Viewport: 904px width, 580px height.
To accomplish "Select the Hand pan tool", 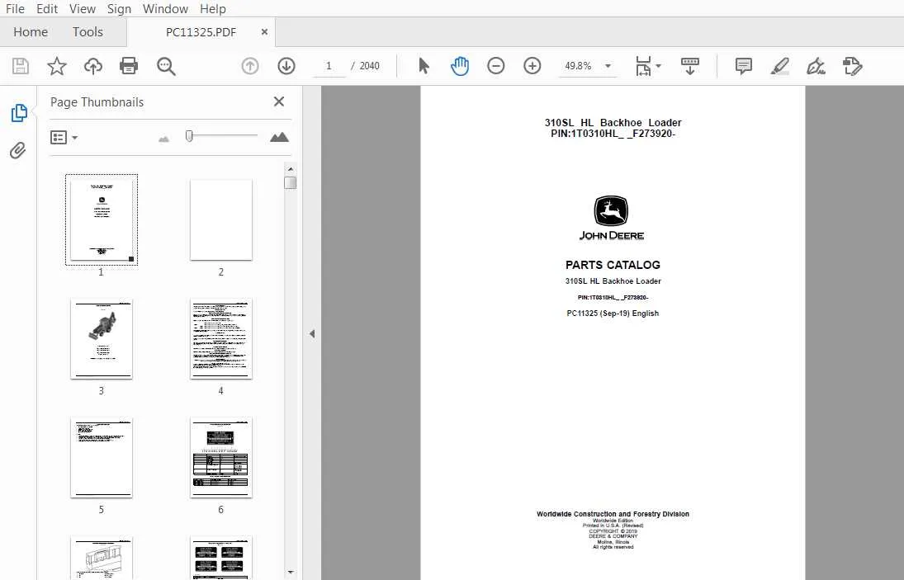I will (460, 66).
